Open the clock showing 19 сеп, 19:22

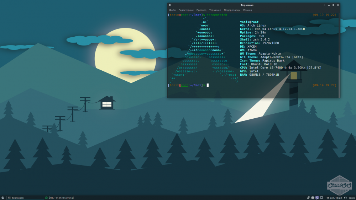coord(334,198)
